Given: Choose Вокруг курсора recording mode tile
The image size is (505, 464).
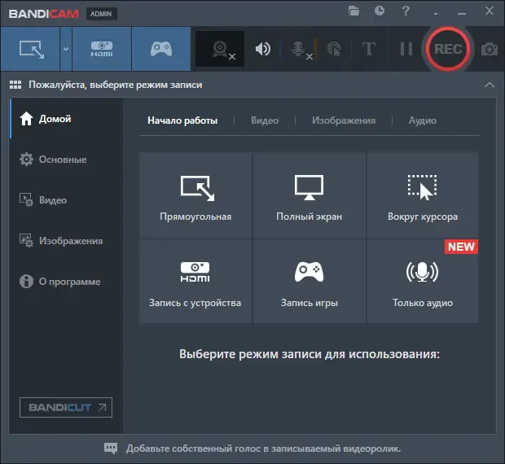Looking at the screenshot, I should click(423, 195).
